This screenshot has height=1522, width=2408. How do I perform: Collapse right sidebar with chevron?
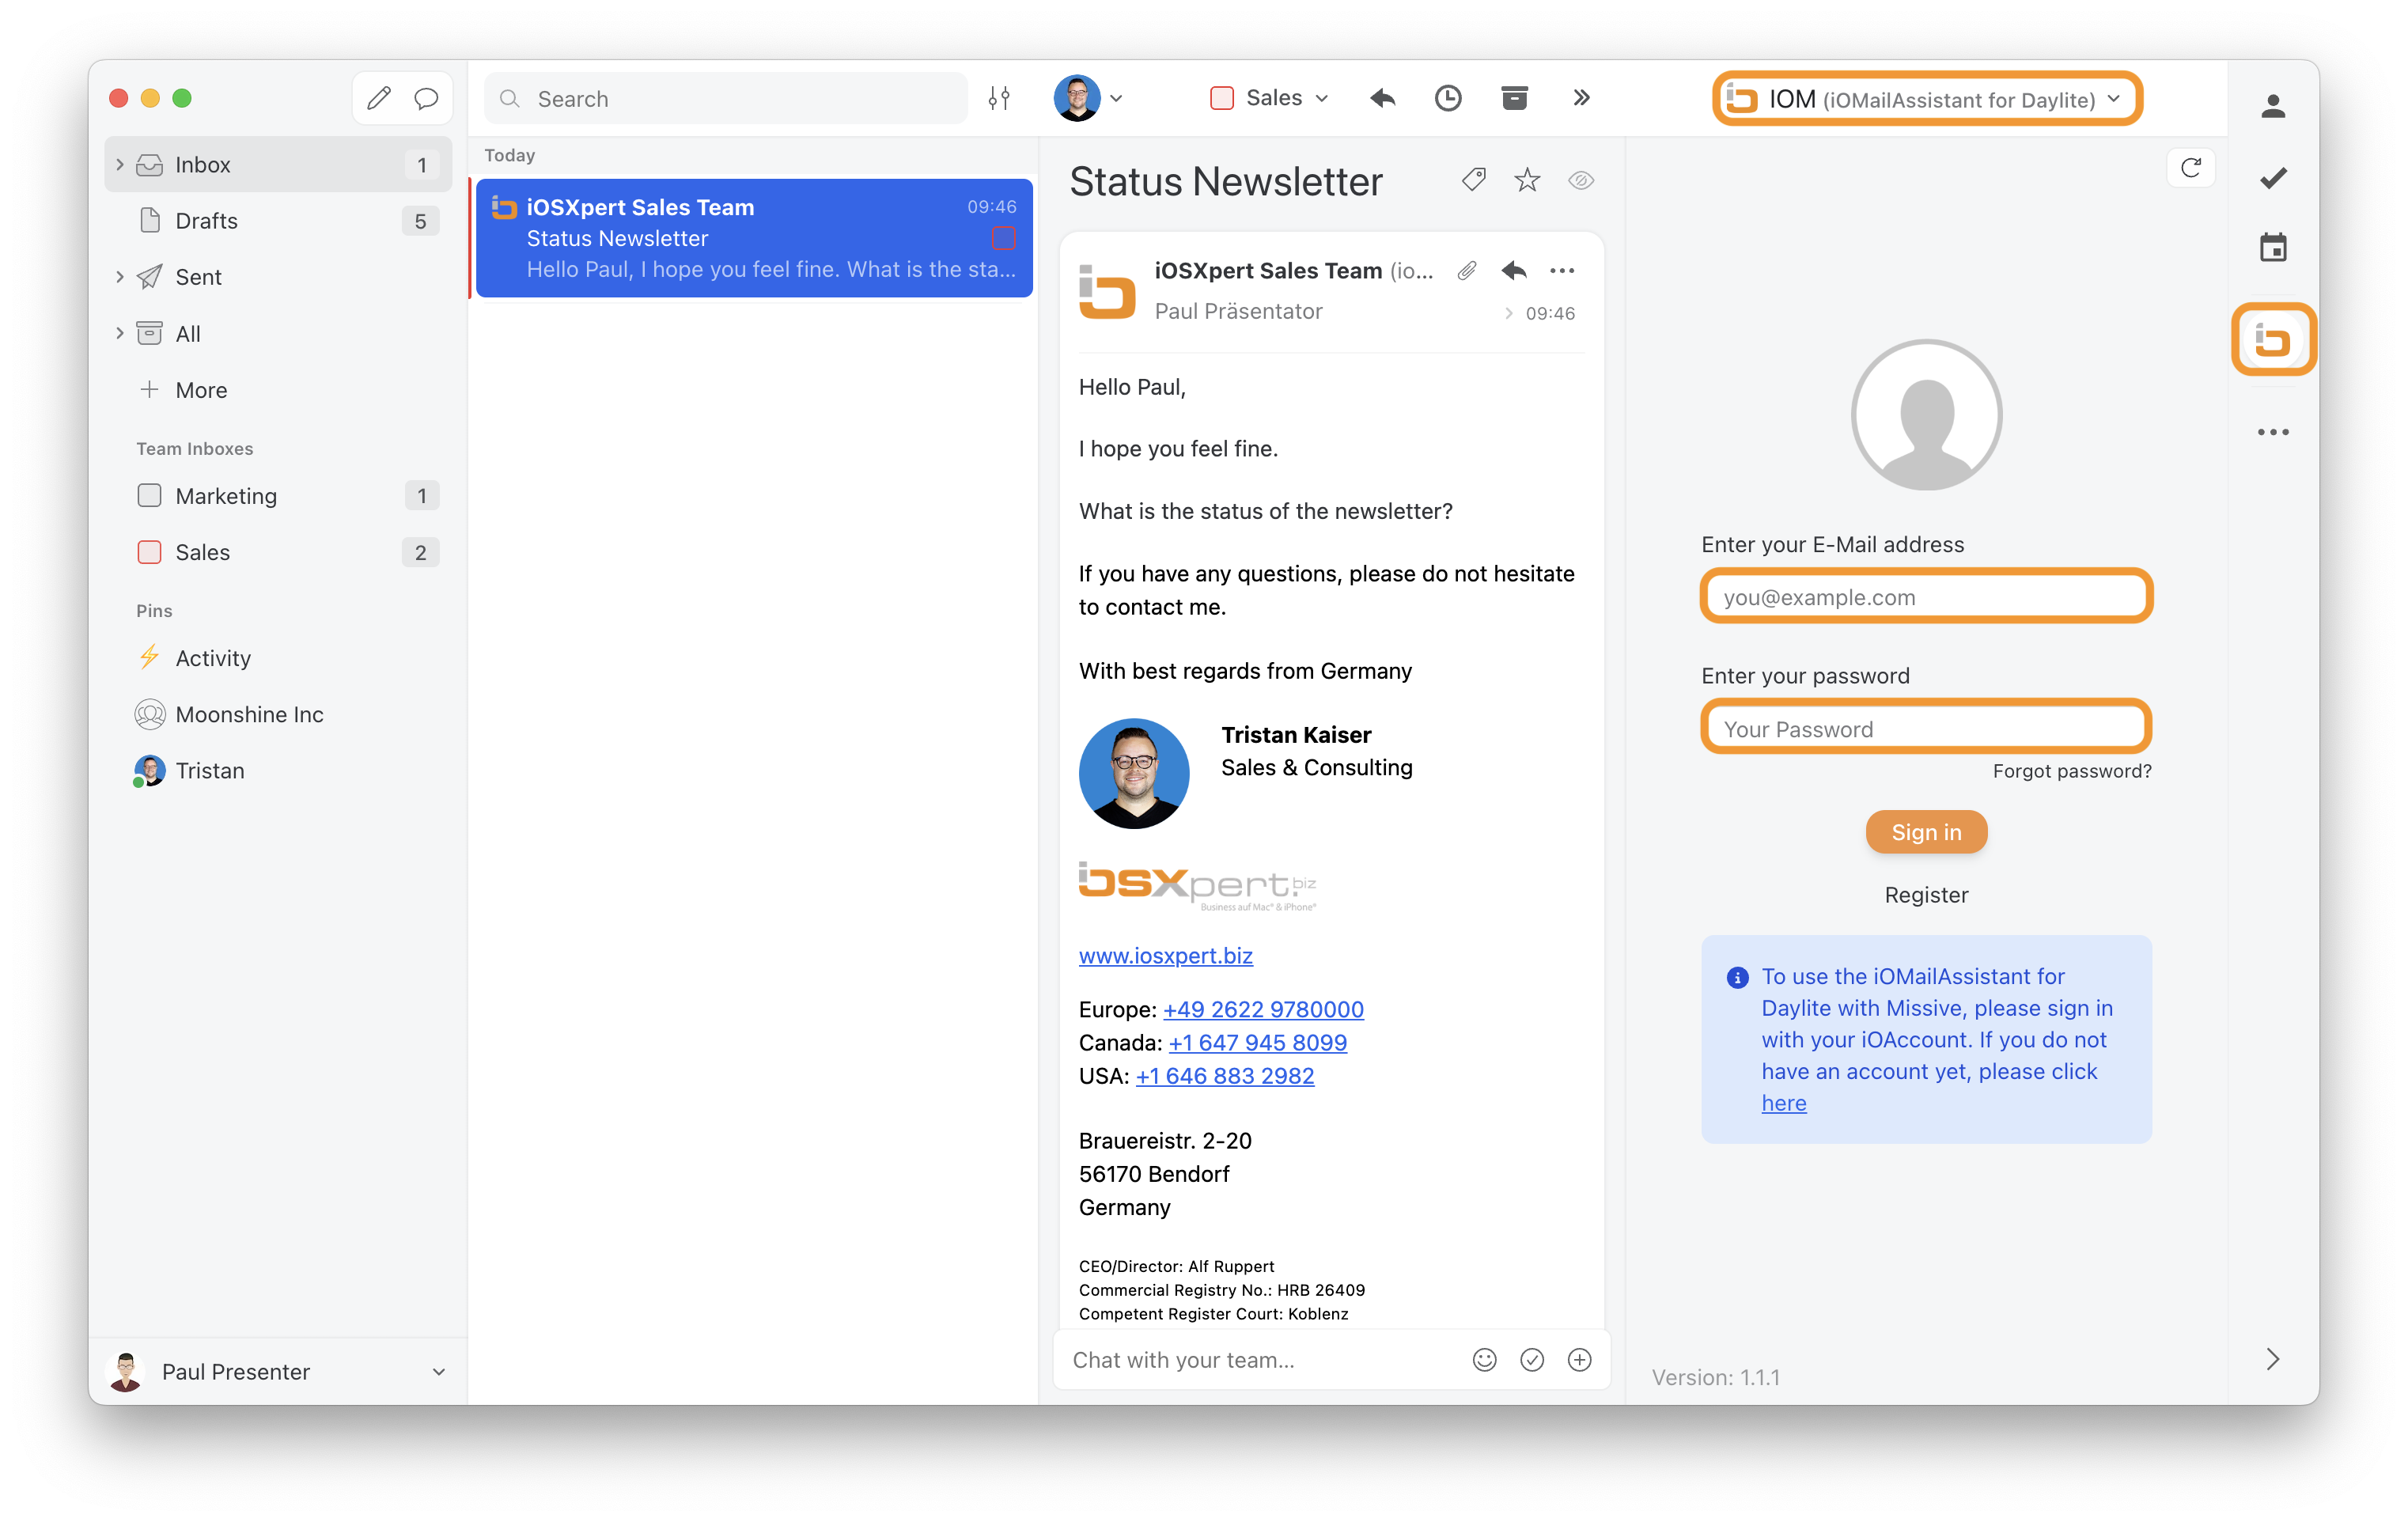tap(2272, 1358)
